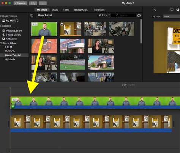Click the show media and music toolbar button

[33, 3]
